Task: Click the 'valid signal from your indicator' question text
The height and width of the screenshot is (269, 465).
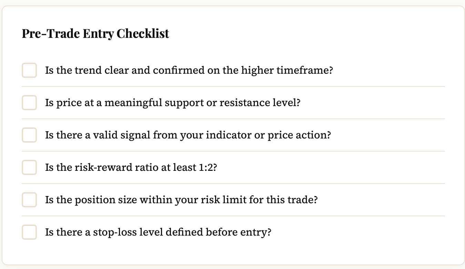Action: (188, 135)
